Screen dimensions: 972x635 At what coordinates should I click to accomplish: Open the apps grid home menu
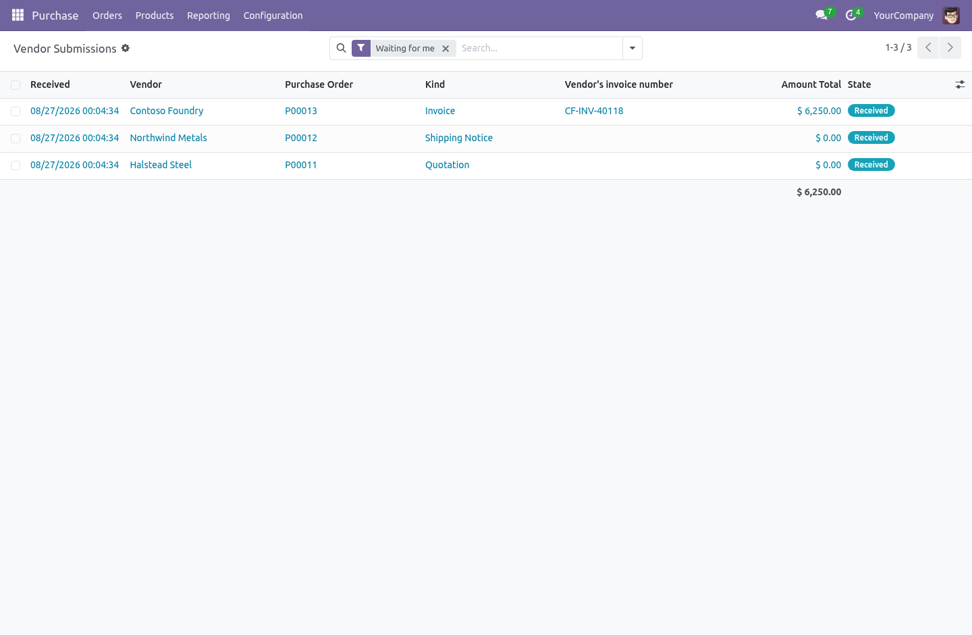[18, 15]
